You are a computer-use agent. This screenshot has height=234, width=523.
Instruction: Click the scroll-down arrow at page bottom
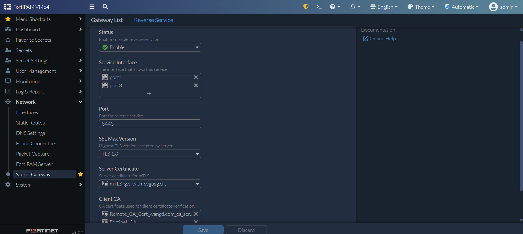521,220
